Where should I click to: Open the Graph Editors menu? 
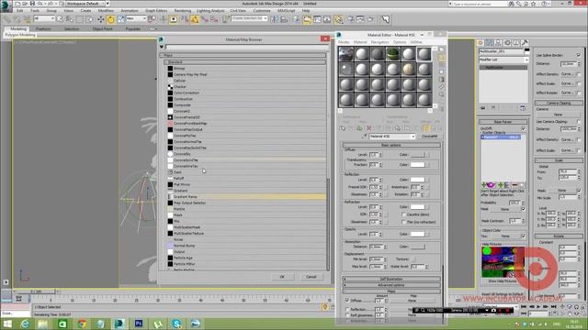(156, 11)
